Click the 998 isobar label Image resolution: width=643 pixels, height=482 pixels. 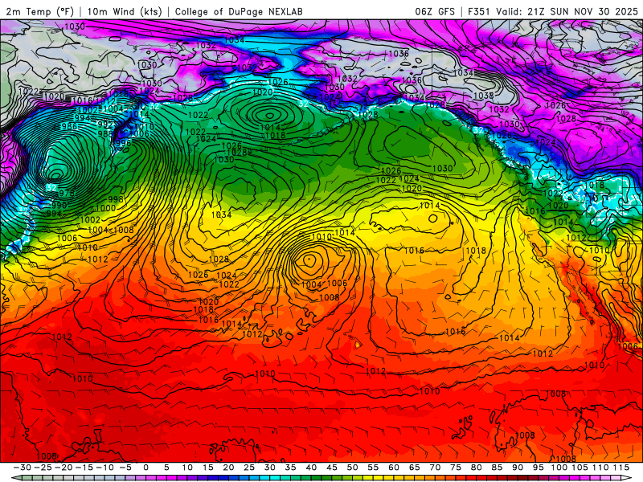pos(116,199)
